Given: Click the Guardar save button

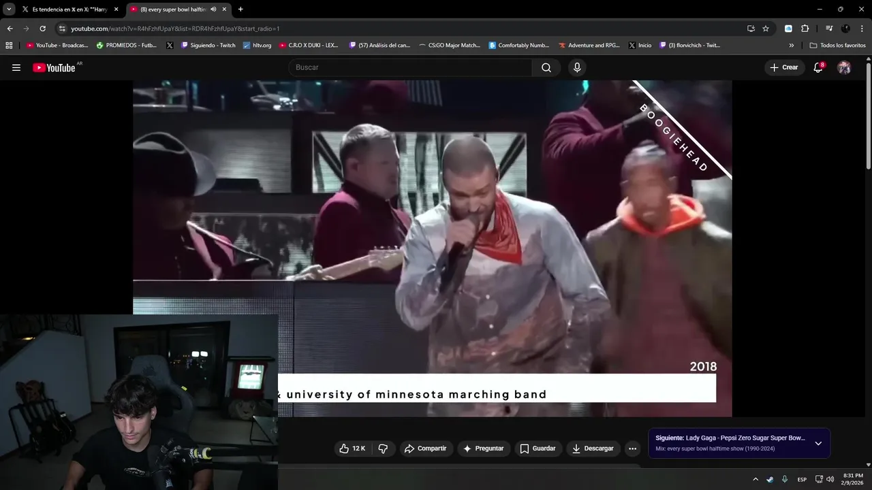Looking at the screenshot, I should (x=538, y=448).
